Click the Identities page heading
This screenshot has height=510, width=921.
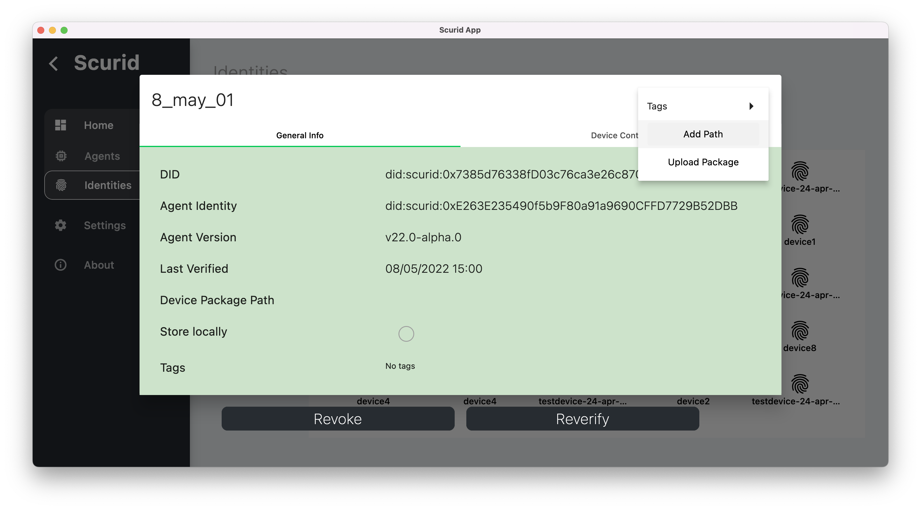pos(250,70)
